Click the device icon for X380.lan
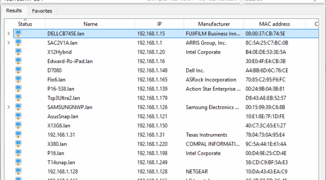This screenshot has width=326, height=180. point(18,144)
